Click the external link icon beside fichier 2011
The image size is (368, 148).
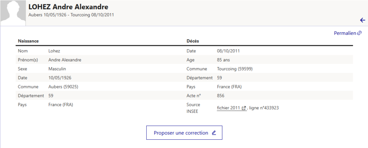pyautogui.click(x=244, y=108)
